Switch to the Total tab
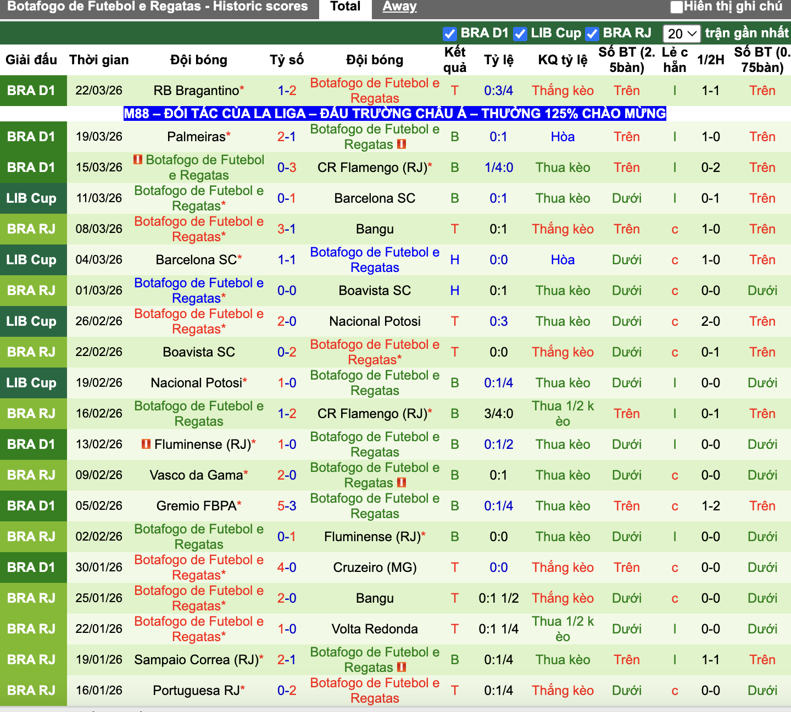The image size is (791, 712). 346,7
